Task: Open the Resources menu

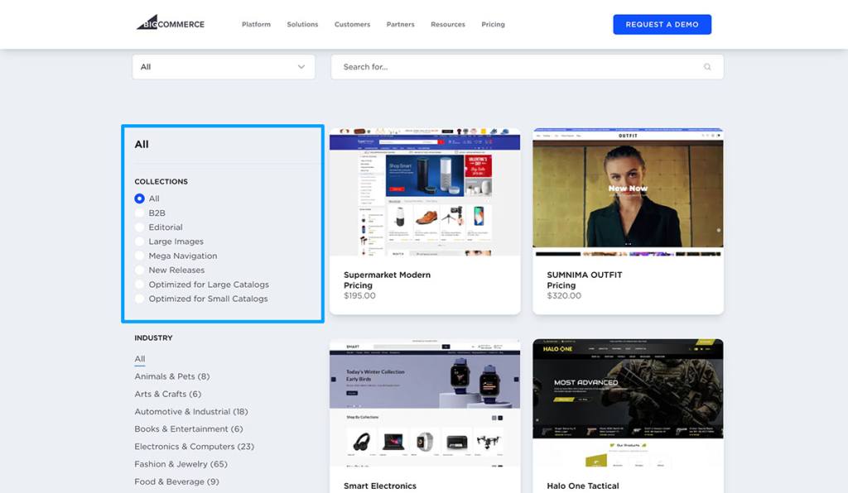Action: [447, 24]
